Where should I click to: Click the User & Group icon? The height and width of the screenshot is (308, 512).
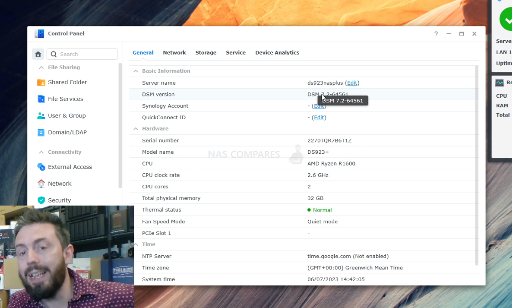tap(41, 116)
